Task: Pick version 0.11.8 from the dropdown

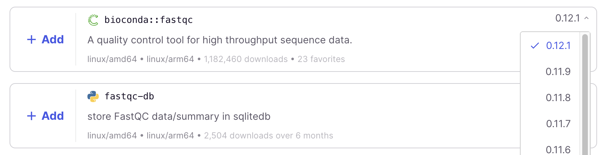Action: point(558,98)
